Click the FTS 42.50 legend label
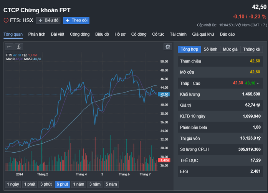Viewport: 268px width, 193px height. pos(13,55)
